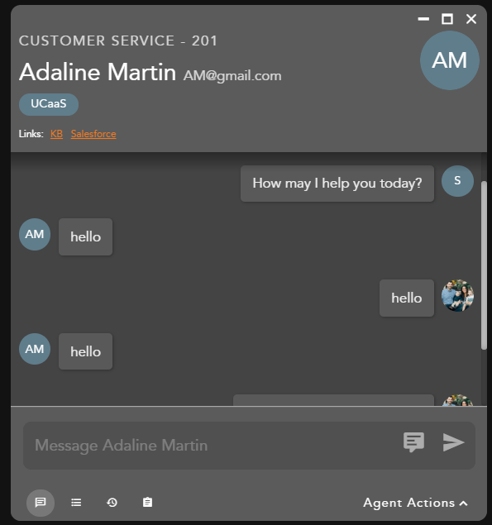This screenshot has width=492, height=525.
Task: Expand the Agent Actions menu
Action: pos(415,503)
